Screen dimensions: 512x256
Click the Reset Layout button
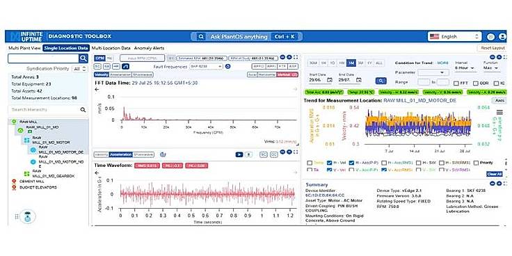493,48
